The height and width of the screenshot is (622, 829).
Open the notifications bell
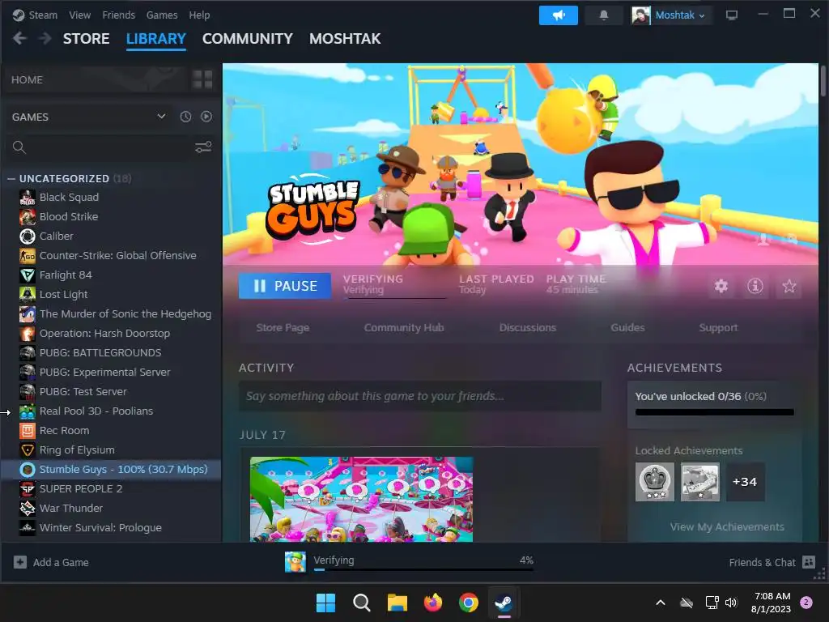coord(603,15)
